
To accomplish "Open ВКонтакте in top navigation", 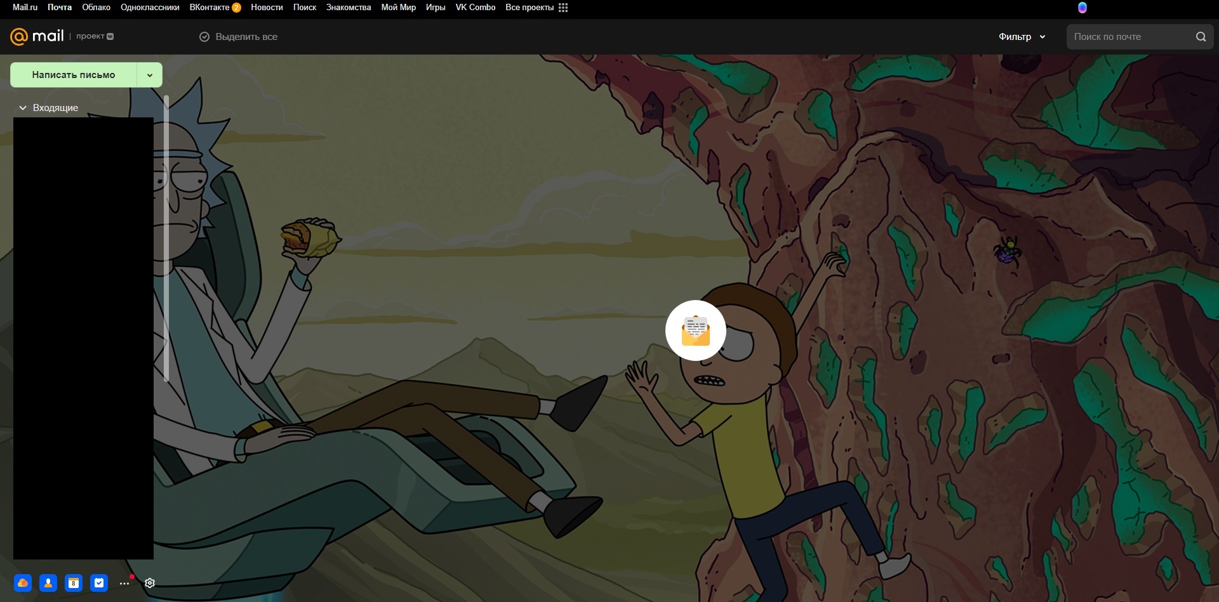I will (x=210, y=8).
